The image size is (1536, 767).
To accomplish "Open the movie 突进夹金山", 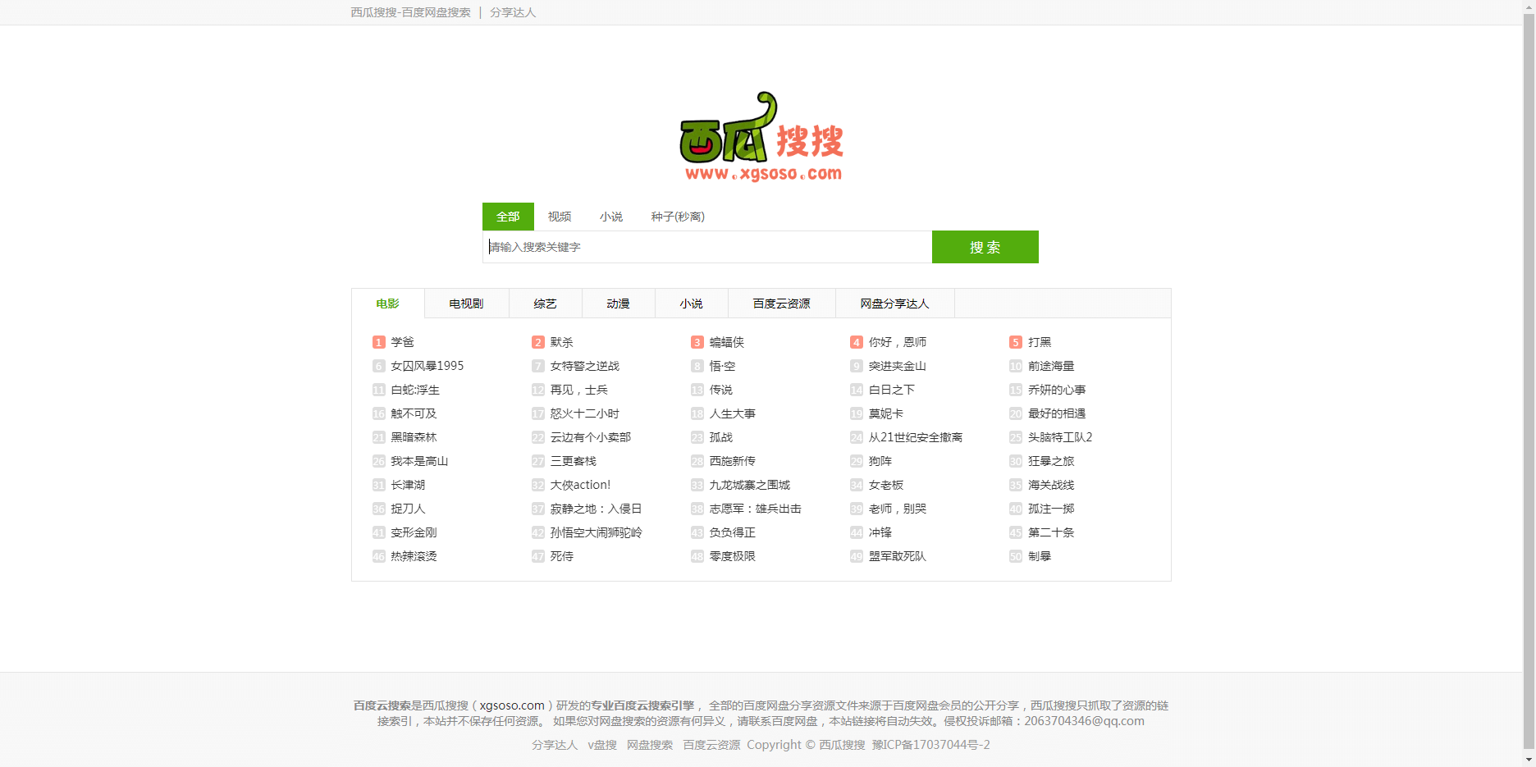I will [898, 366].
